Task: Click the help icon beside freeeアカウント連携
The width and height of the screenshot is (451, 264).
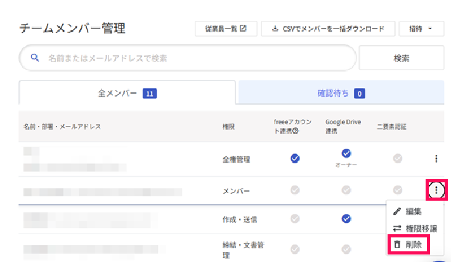Action: [x=296, y=131]
